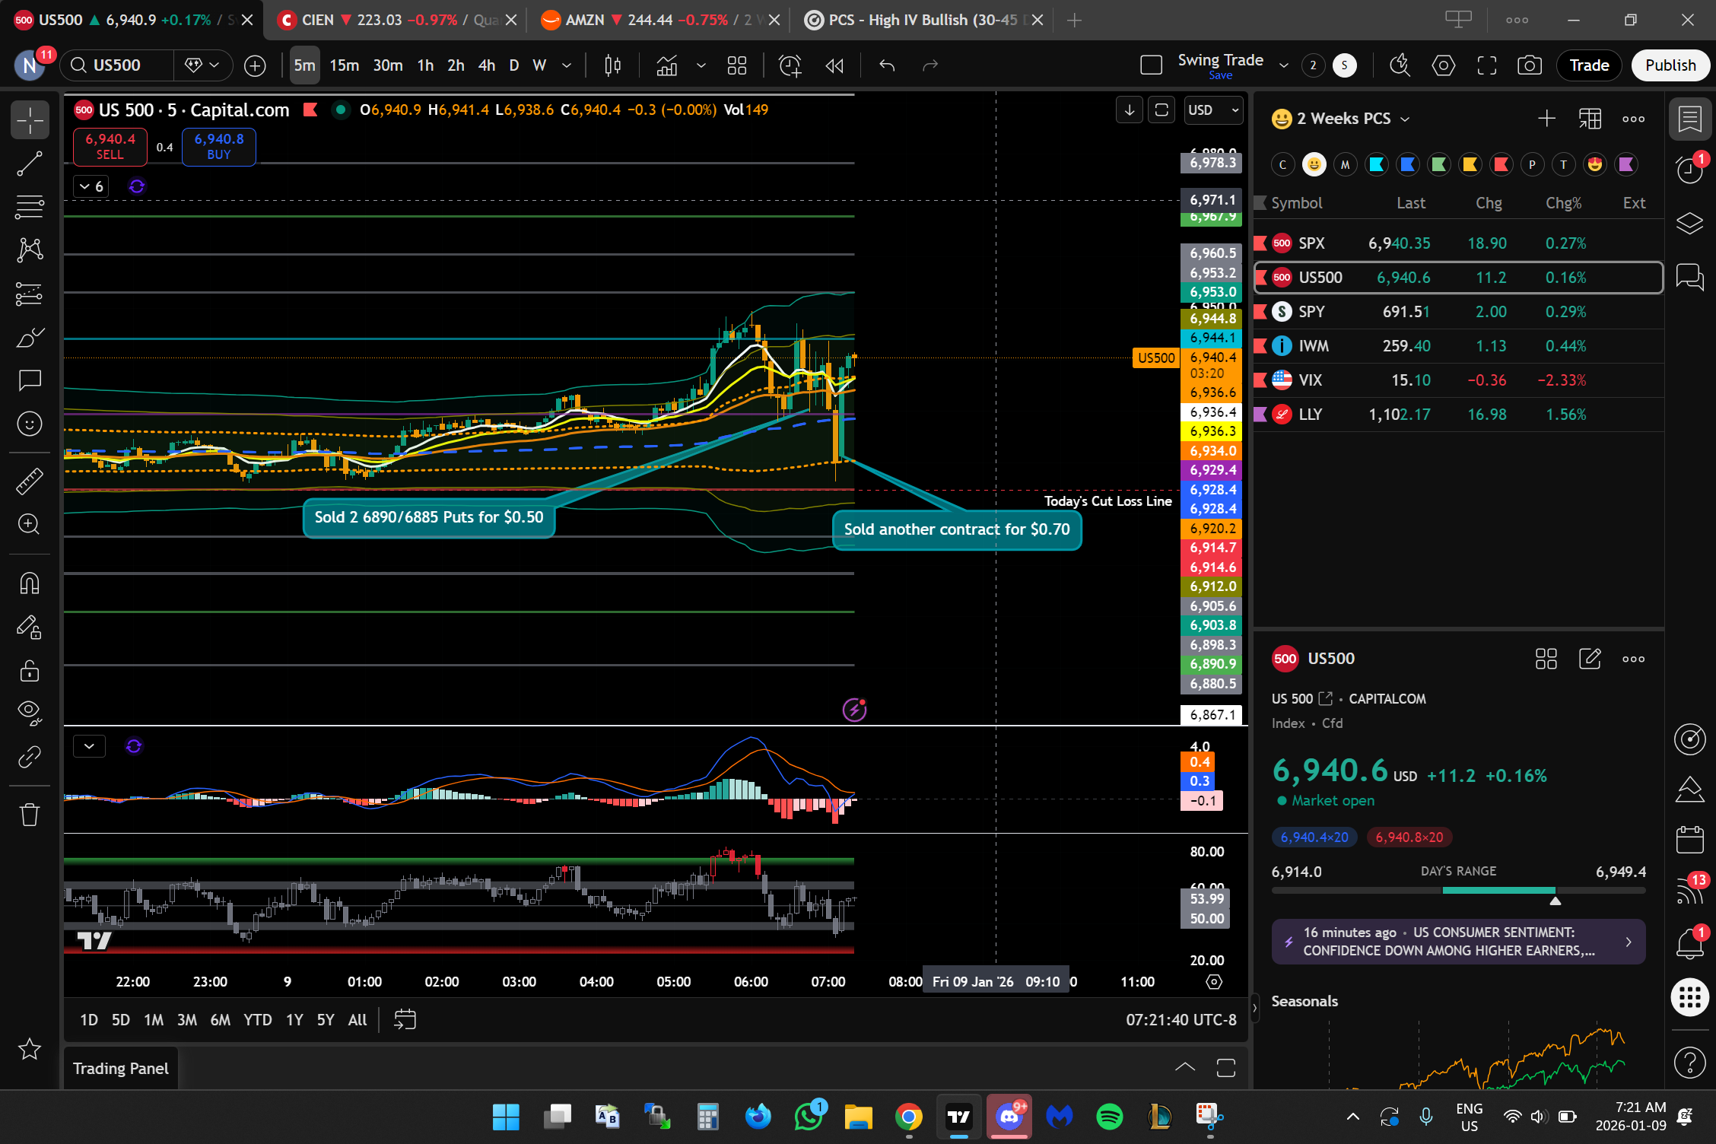This screenshot has height=1144, width=1716.
Task: Remove objects with the trash icon
Action: (x=30, y=815)
